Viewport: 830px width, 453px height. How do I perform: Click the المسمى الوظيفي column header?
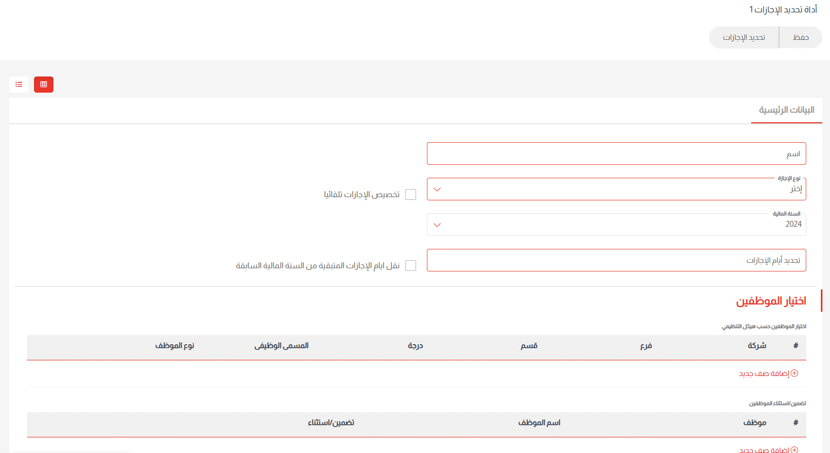click(281, 346)
